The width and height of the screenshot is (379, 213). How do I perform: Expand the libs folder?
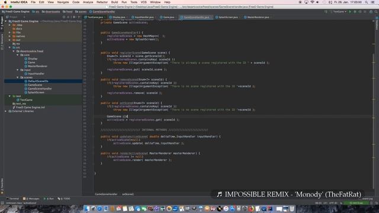tap(9, 33)
